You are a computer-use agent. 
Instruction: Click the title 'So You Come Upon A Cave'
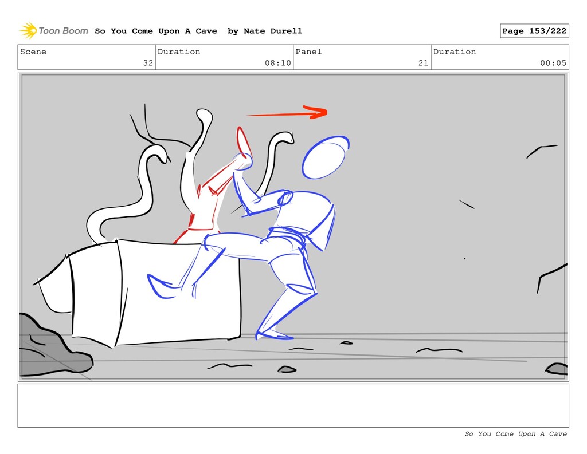(x=156, y=31)
